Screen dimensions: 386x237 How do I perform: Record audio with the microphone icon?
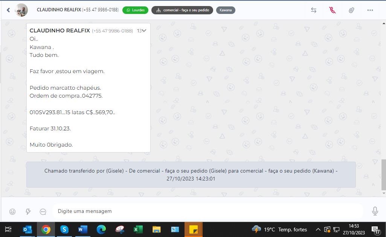click(375, 211)
